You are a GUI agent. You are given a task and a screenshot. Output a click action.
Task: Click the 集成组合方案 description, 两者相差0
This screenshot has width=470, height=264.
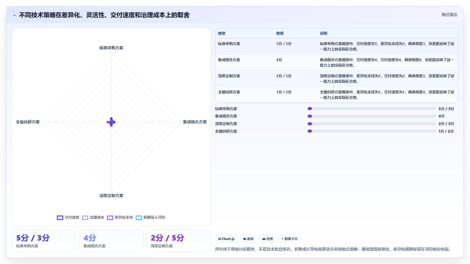[x=387, y=63]
